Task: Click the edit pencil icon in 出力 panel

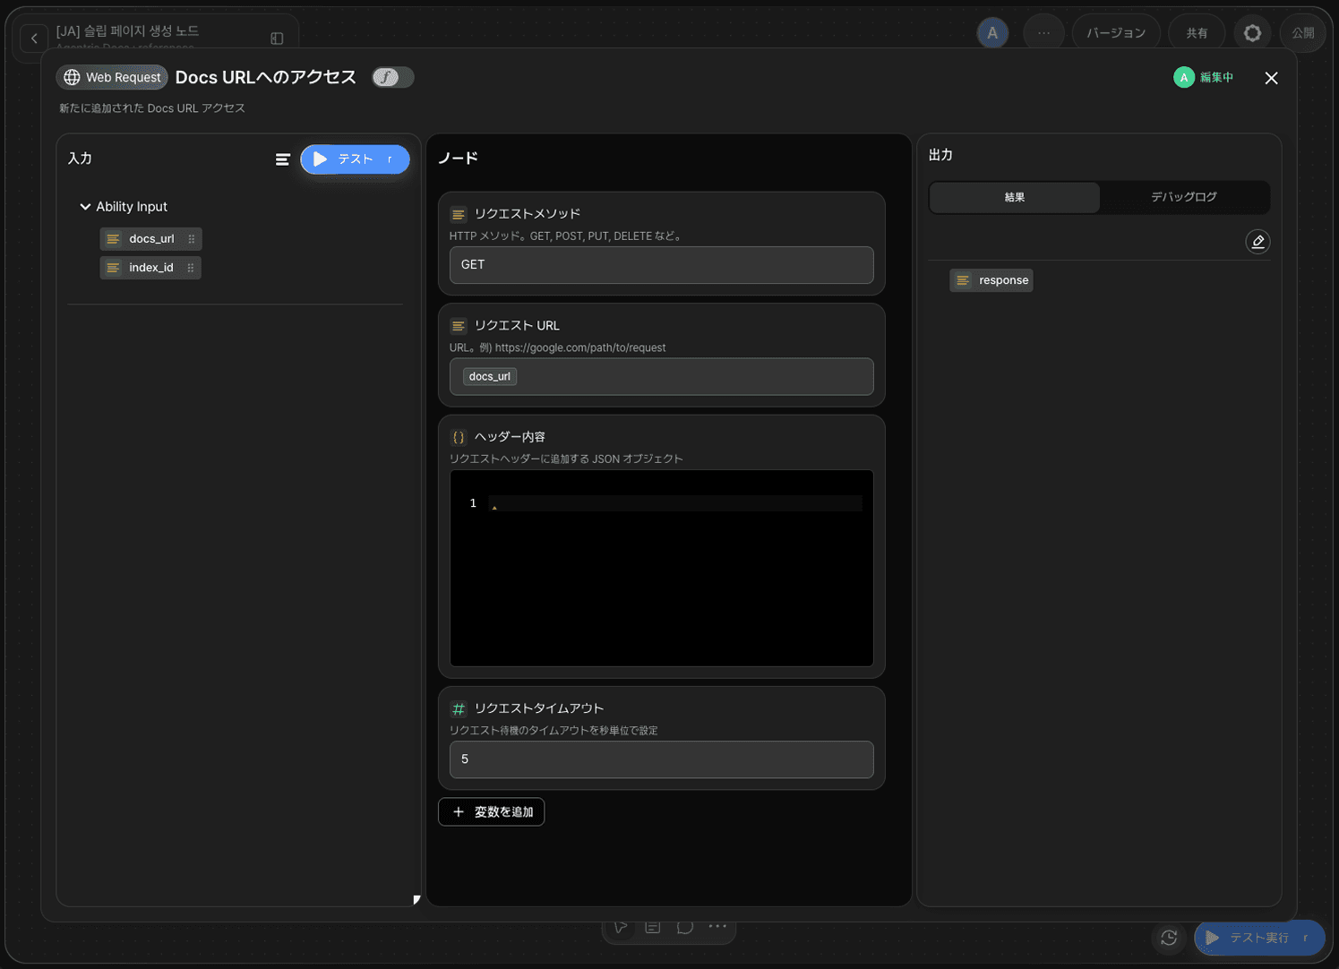Action: pos(1257,242)
